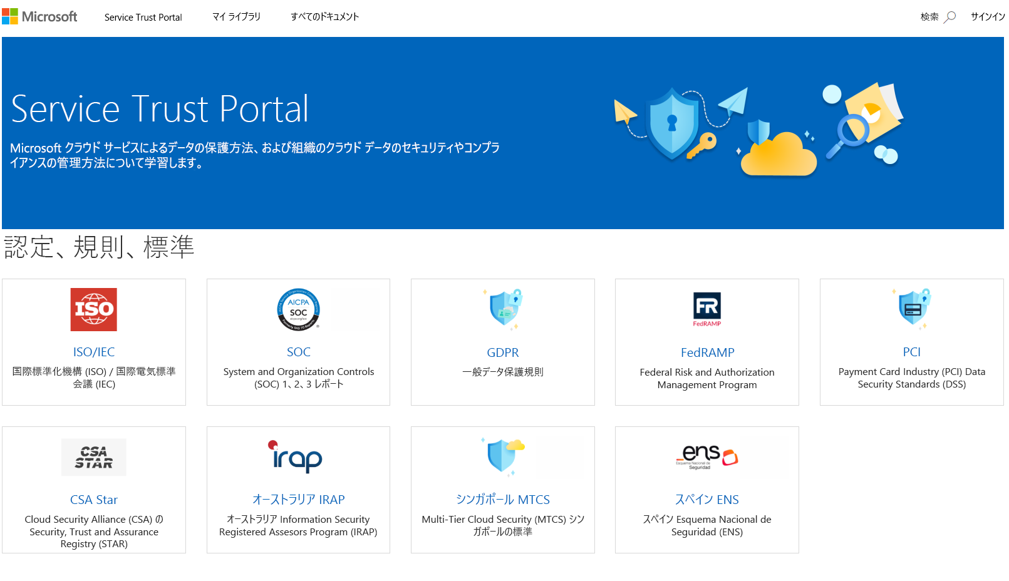The image size is (1009, 581).
Task: Click the 認定、規則、標準 section heading
Action: coord(99,247)
